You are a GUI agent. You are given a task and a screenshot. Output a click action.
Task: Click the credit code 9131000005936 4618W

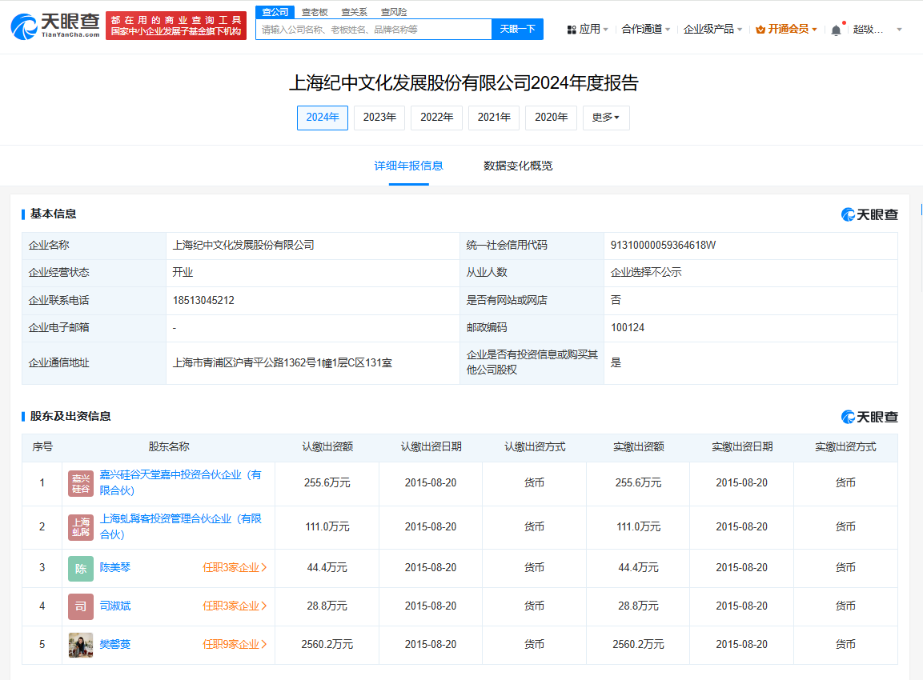coord(663,246)
